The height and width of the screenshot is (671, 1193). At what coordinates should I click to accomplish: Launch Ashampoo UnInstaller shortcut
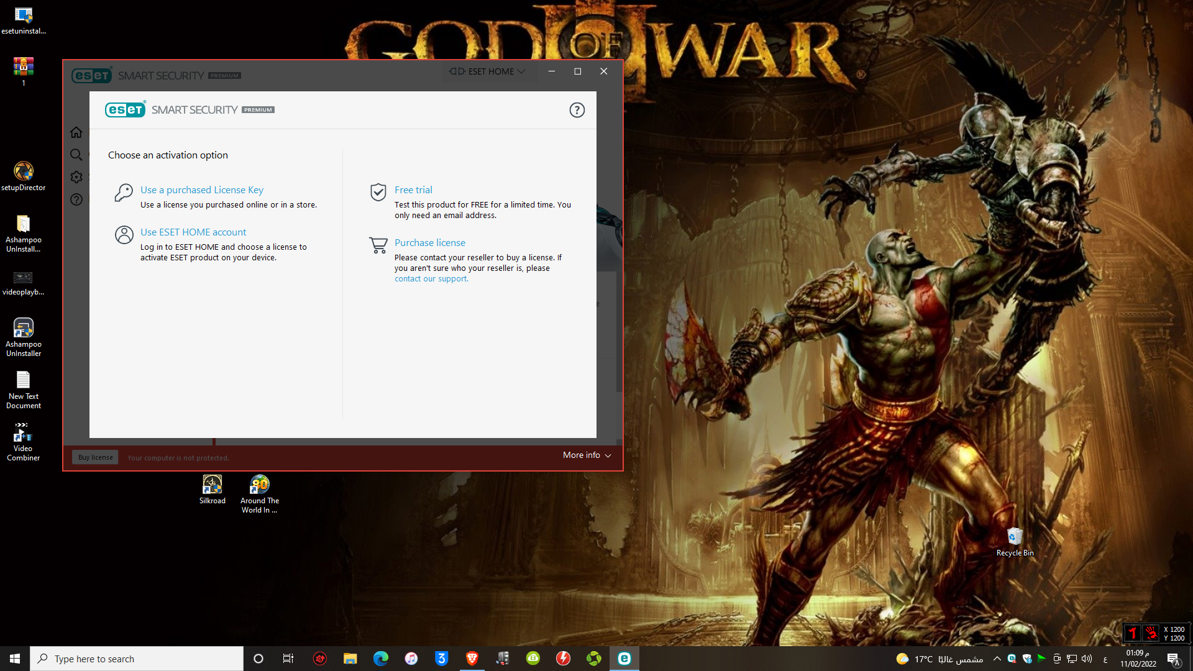[24, 338]
